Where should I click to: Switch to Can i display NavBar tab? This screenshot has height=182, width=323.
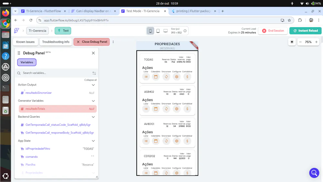tap(94, 11)
